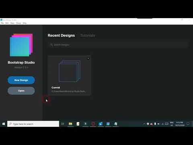
Task: Open the clock and date flyout
Action: pyautogui.click(x=180, y=124)
